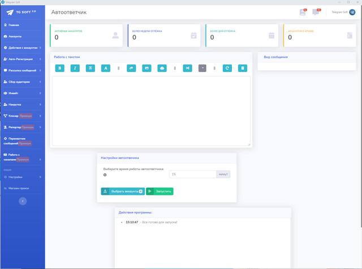
Task: Click the 'A' font formatting button
Action: [x=106, y=68]
